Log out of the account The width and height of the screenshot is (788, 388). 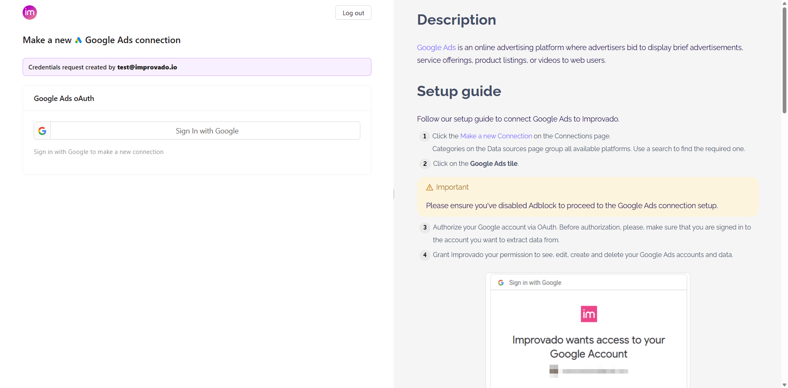[x=353, y=13]
